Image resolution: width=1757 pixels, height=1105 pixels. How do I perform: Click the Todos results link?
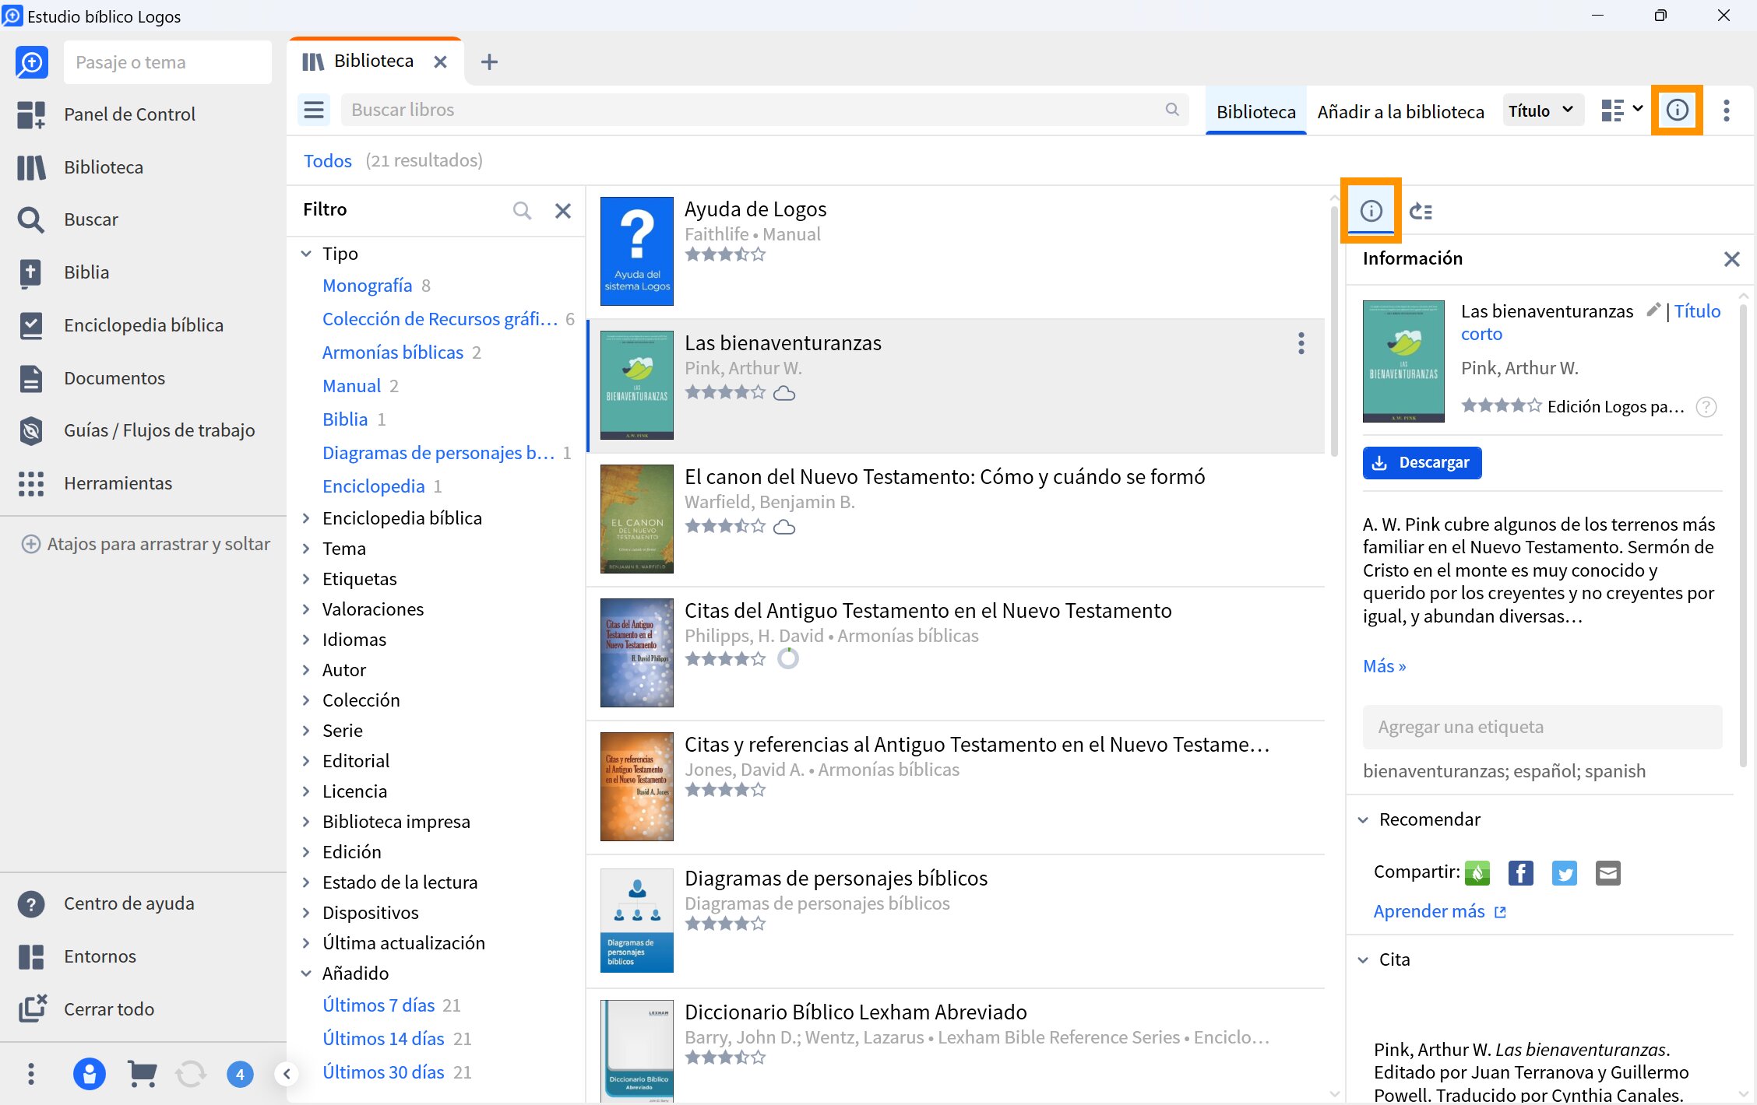point(327,160)
